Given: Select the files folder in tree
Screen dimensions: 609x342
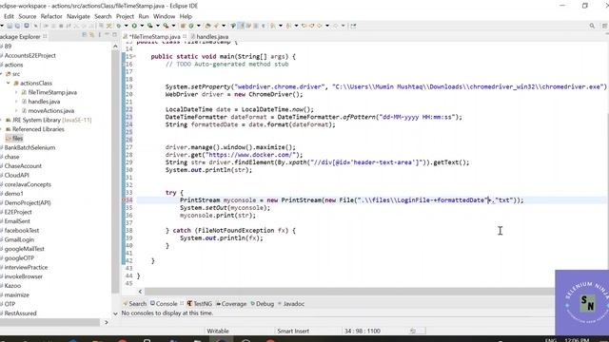Looking at the screenshot, I should tap(14, 139).
